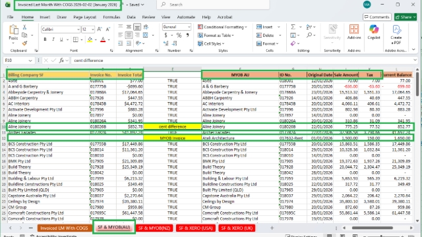422x237 pixels.
Task: Click the Decrease Decimal icon
Action: (x=175, y=43)
